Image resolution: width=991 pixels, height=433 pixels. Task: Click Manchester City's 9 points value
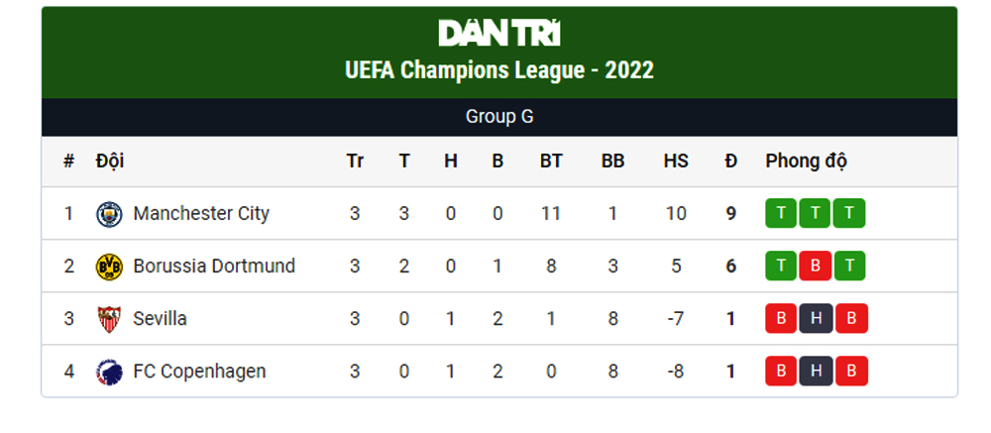click(731, 214)
